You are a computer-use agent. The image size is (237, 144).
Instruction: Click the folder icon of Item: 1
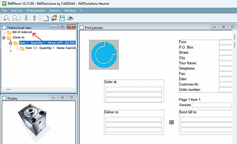[15, 43]
